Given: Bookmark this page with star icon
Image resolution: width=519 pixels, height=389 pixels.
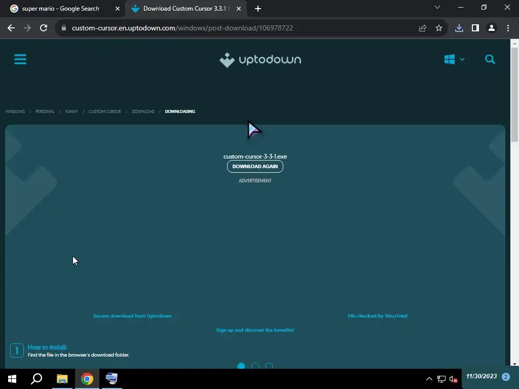Looking at the screenshot, I should (439, 28).
